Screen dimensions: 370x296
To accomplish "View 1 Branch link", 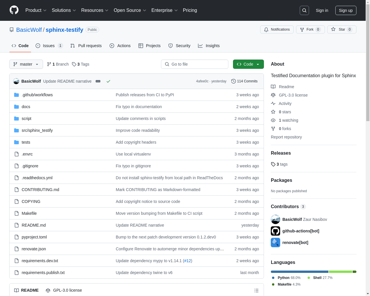I will tap(58, 64).
